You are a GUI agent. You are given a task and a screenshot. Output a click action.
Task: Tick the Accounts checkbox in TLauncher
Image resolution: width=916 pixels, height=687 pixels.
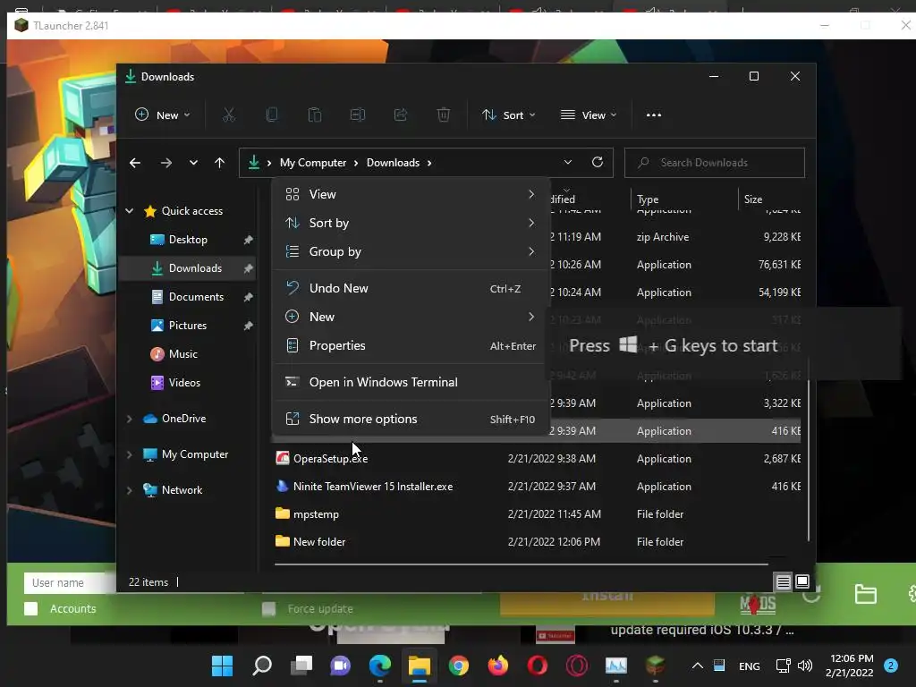coord(31,608)
